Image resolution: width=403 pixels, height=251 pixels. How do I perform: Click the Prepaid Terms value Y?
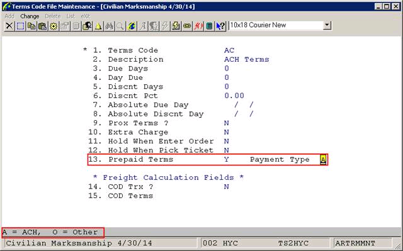click(227, 159)
